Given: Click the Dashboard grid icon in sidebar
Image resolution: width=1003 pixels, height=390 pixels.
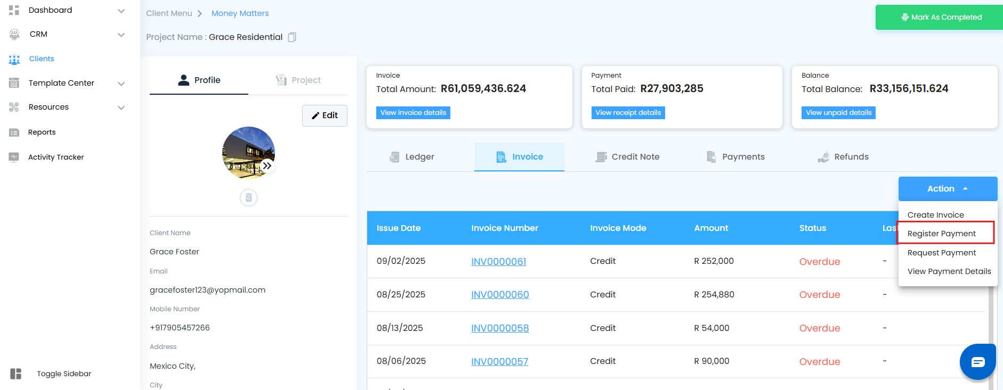Looking at the screenshot, I should [x=14, y=10].
